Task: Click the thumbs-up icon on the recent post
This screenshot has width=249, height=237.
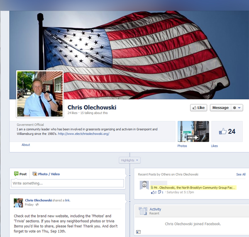Action: 153,192
